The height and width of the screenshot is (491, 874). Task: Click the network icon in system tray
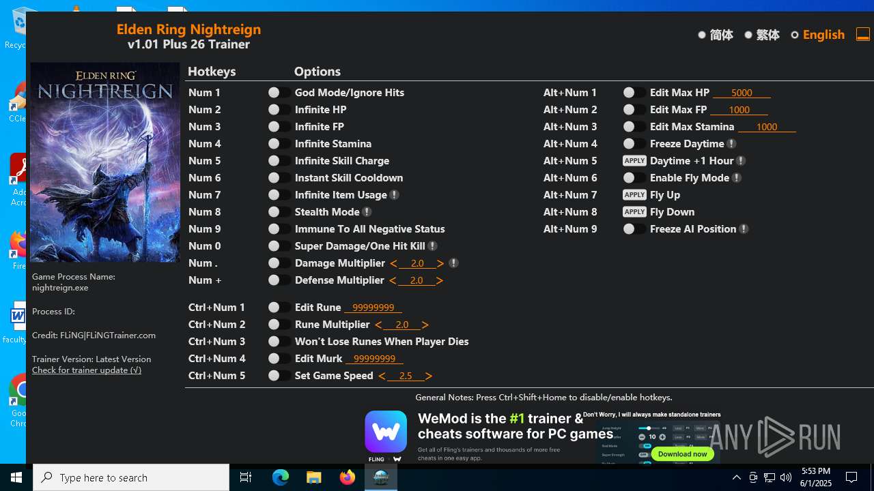(x=770, y=477)
